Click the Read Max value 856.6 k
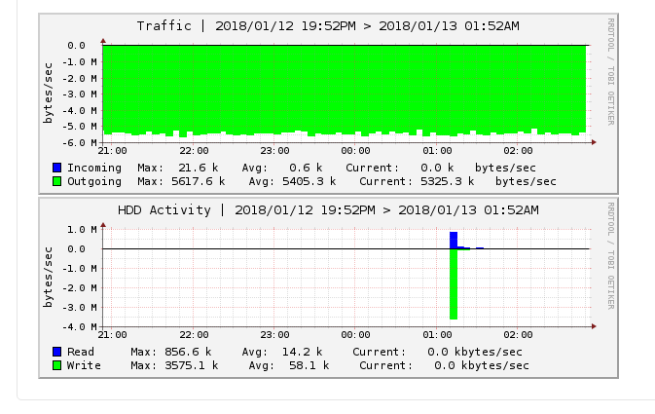The height and width of the screenshot is (414, 655). point(188,352)
